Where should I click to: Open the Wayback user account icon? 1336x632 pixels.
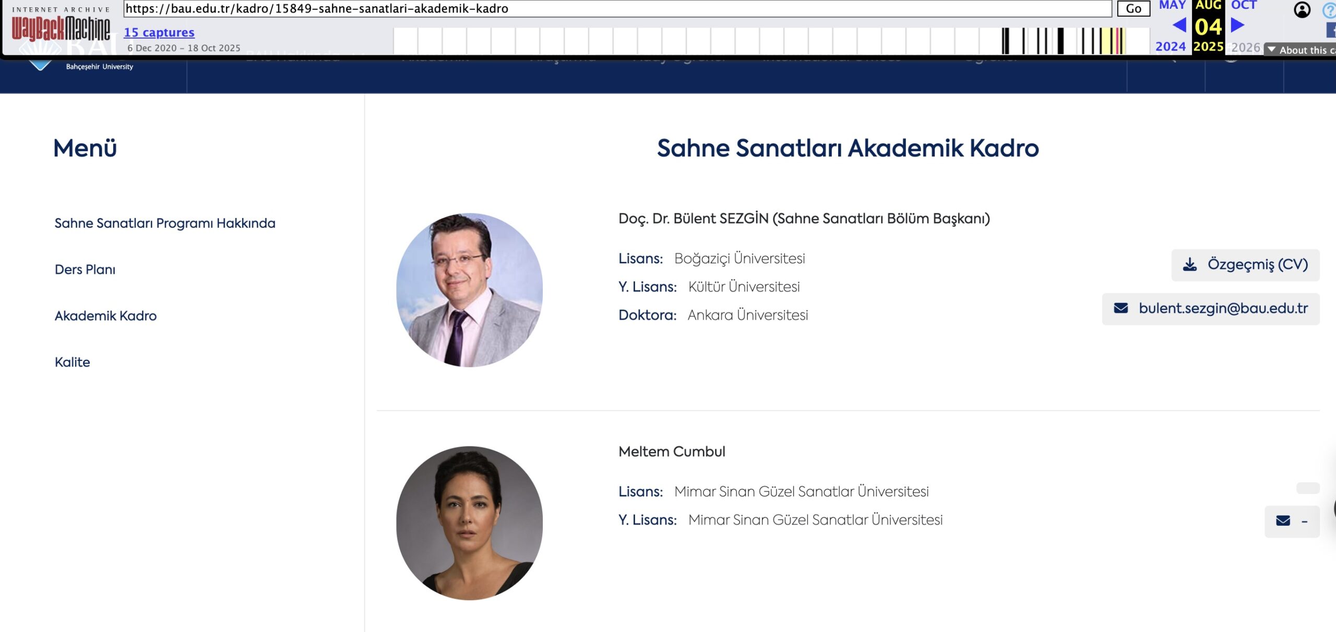[x=1302, y=10]
